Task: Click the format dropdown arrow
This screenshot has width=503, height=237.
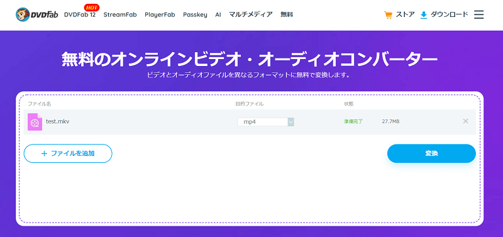Action: (x=290, y=122)
